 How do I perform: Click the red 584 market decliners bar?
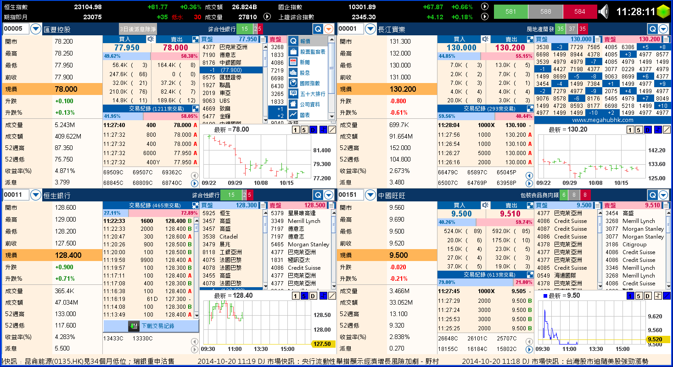(x=580, y=11)
